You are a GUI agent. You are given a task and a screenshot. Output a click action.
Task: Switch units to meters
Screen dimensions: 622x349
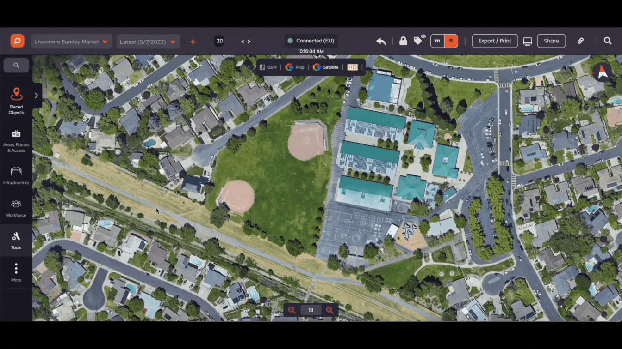(437, 41)
